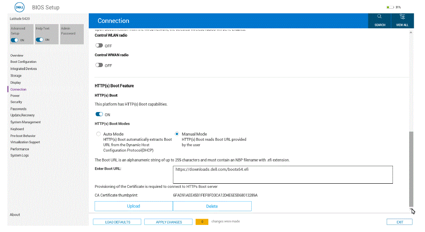This screenshot has height=232, width=425.
Task: Click the BIOS Setup title
Action: click(x=46, y=7)
